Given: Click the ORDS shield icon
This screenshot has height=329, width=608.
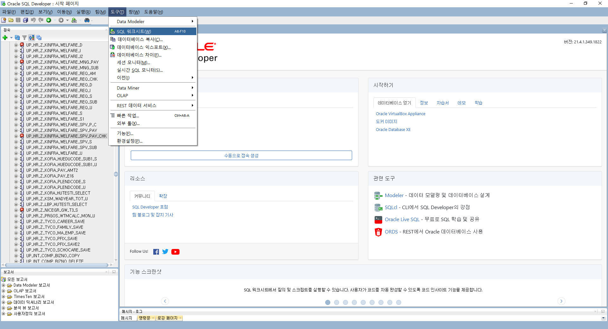Looking at the screenshot, I should click(378, 232).
